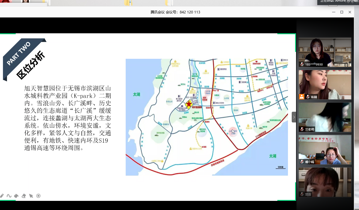Toggle muted microphone icon for 185****9930
Screen dimensions: 359x210
pyautogui.click(x=302, y=64)
